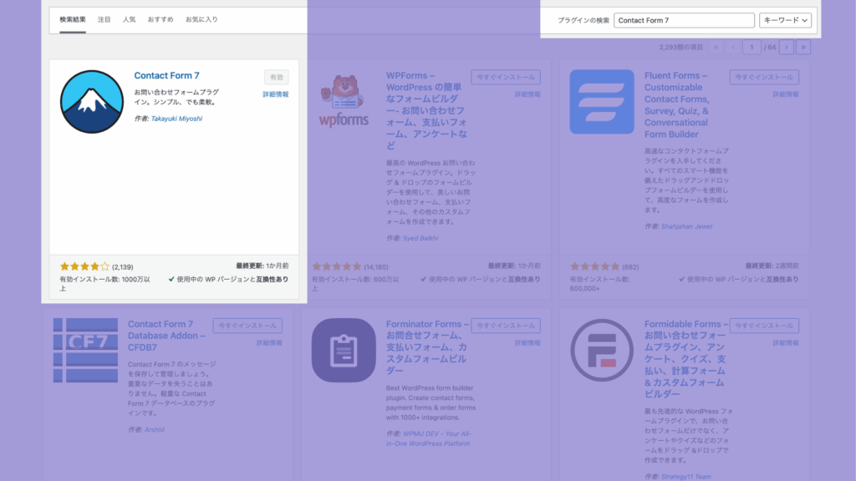Open the Fluent Forms title link
This screenshot has width=856, height=481.
click(677, 104)
